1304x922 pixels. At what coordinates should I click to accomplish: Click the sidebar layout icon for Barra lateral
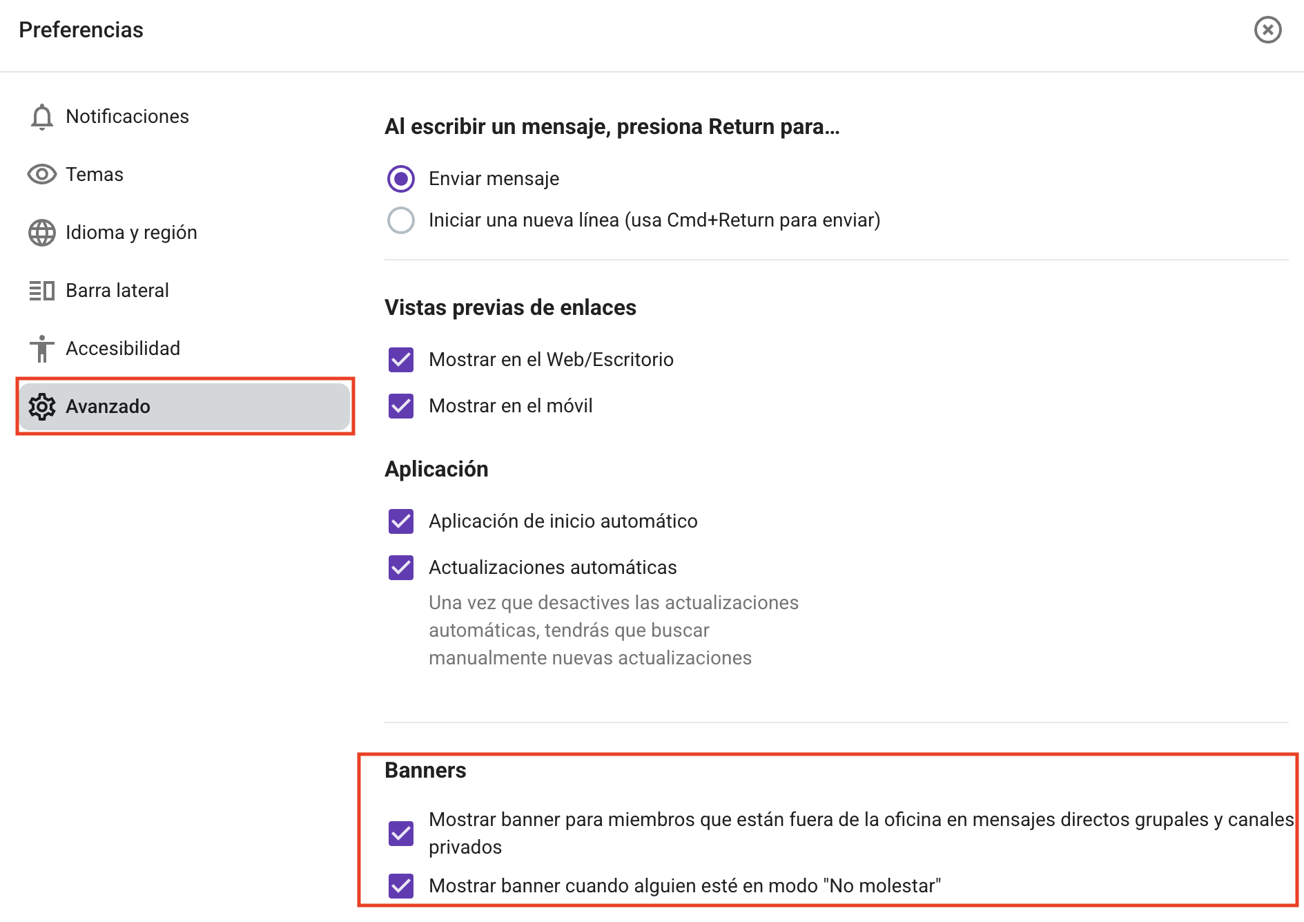tap(41, 291)
